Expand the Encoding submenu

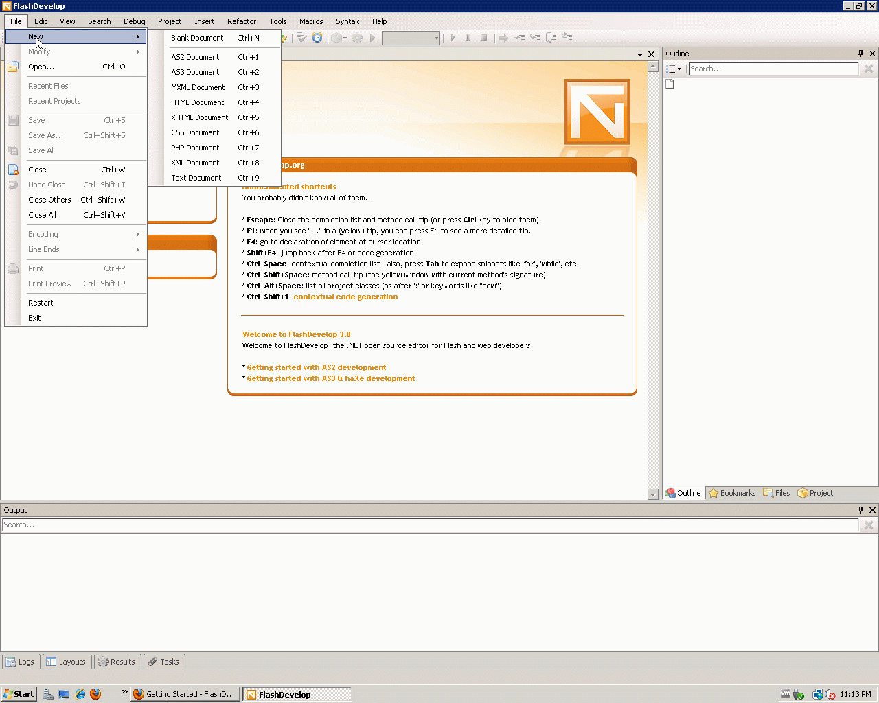(x=76, y=234)
